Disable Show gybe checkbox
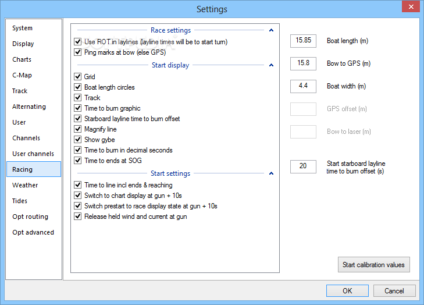The height and width of the screenshot is (305, 424). click(x=77, y=139)
